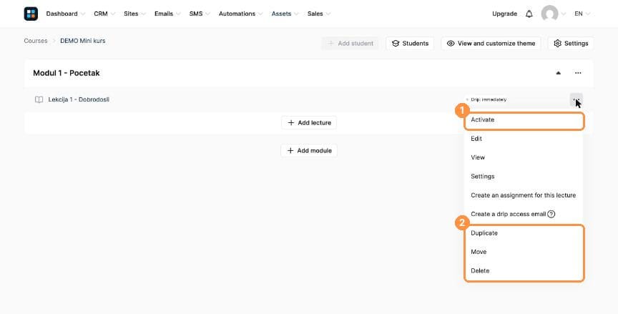Expand the Sites menu

(x=134, y=14)
